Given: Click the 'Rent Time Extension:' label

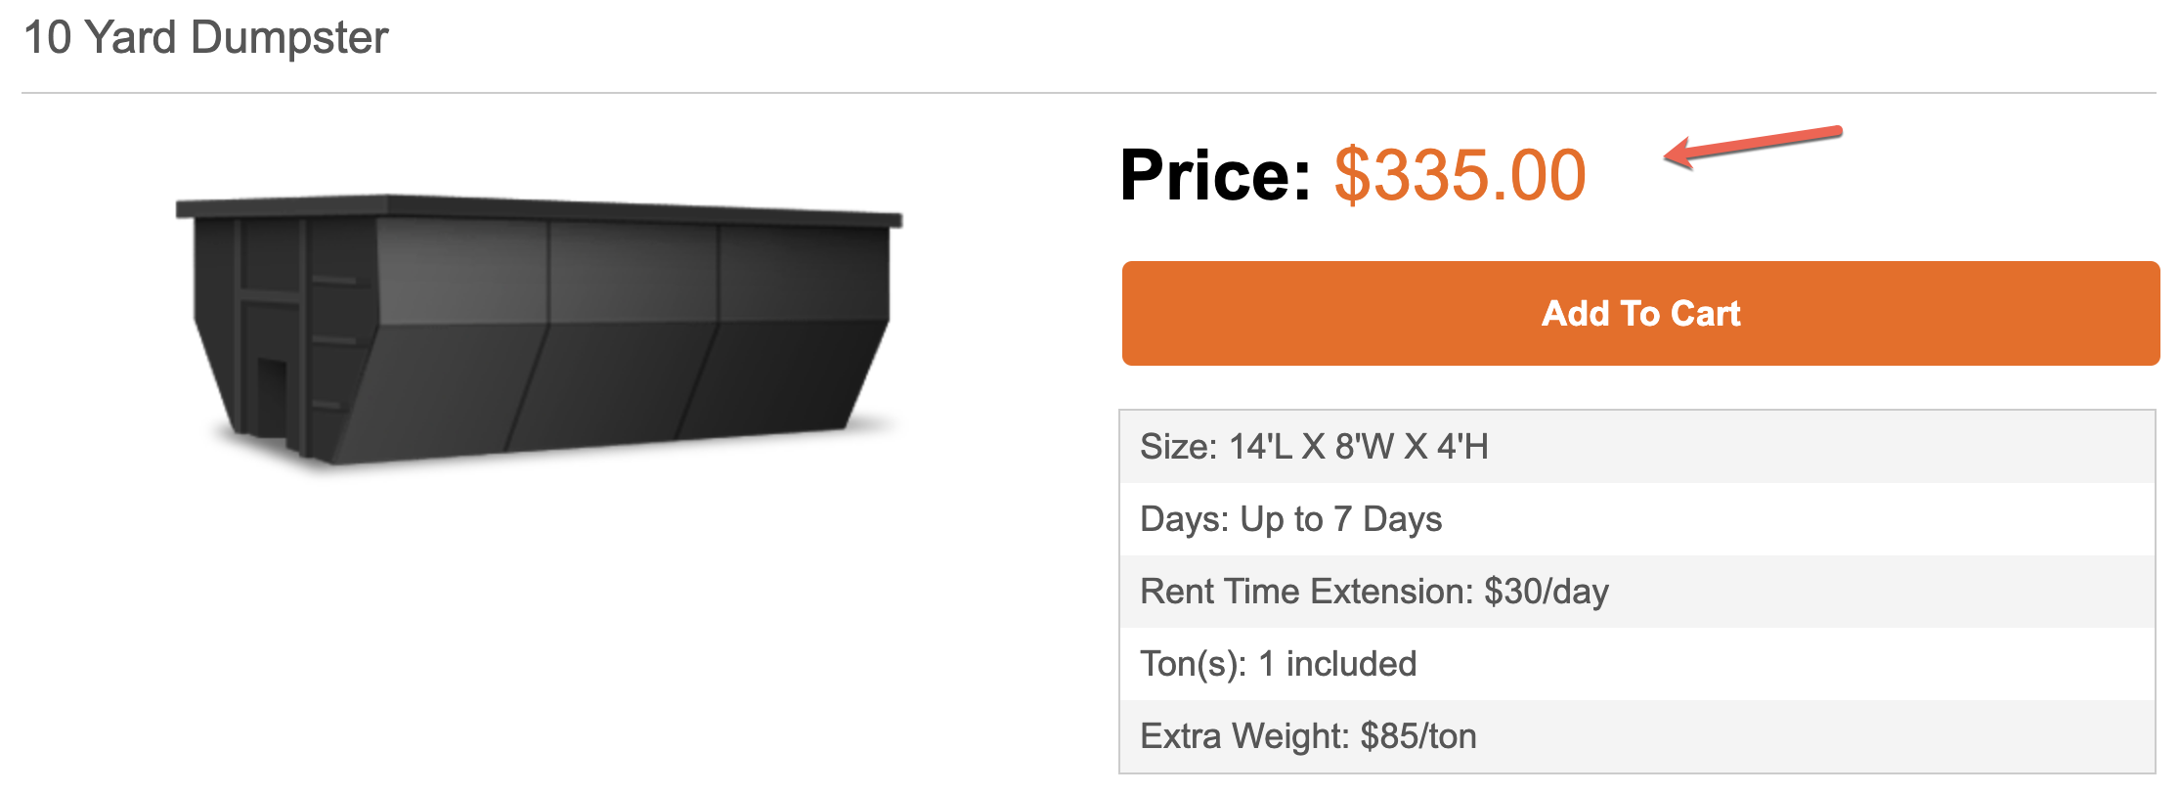Looking at the screenshot, I should pyautogui.click(x=1306, y=592).
